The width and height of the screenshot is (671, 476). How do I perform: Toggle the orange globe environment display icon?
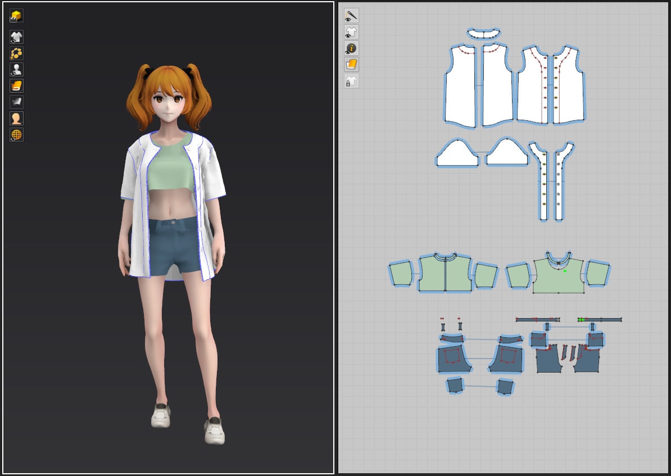tap(16, 134)
